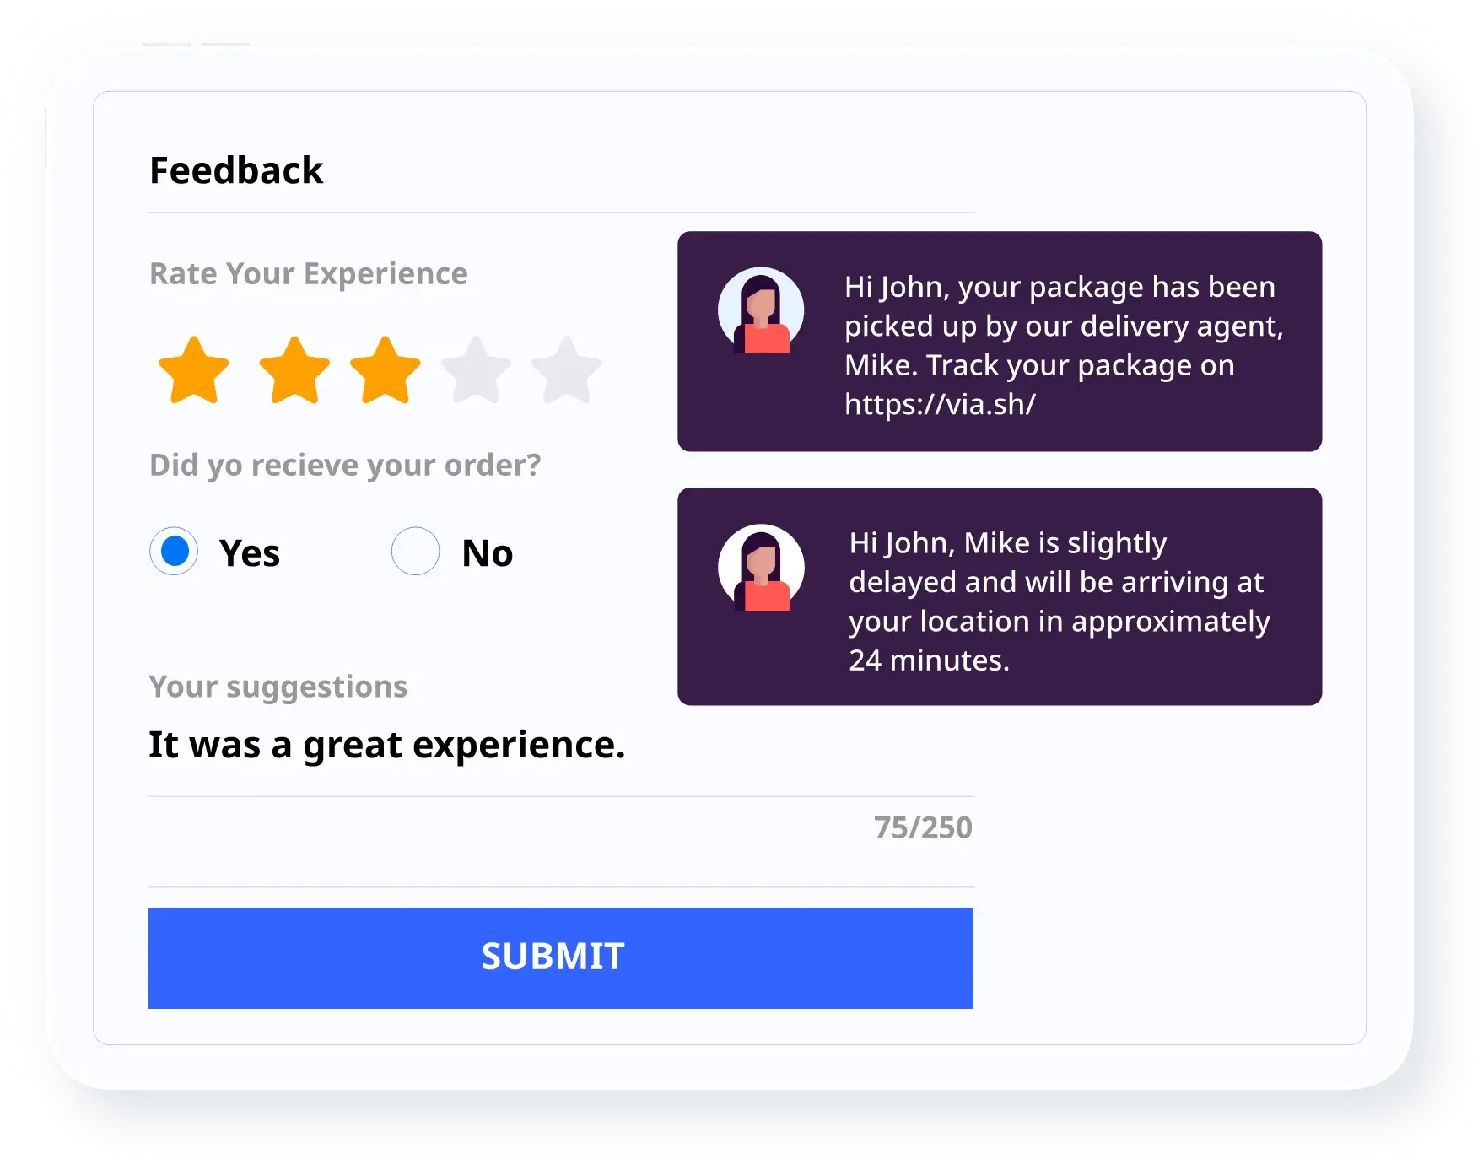Rate the experience four stars
Viewport: 1483px width, 1164px height.
coord(477,371)
